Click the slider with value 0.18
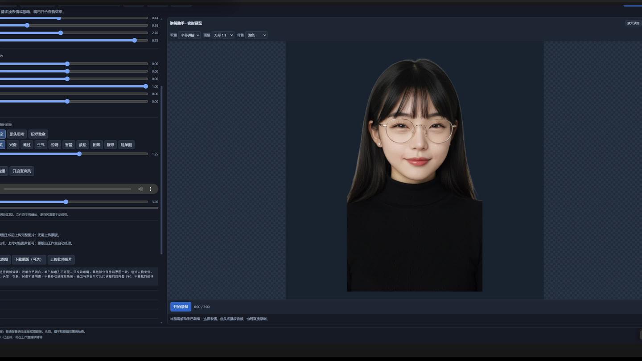 pyautogui.click(x=74, y=25)
